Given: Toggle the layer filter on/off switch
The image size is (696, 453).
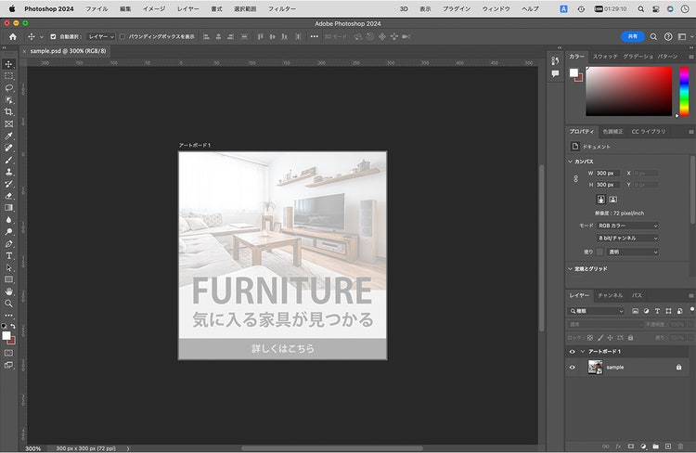Looking at the screenshot, I should coord(691,309).
